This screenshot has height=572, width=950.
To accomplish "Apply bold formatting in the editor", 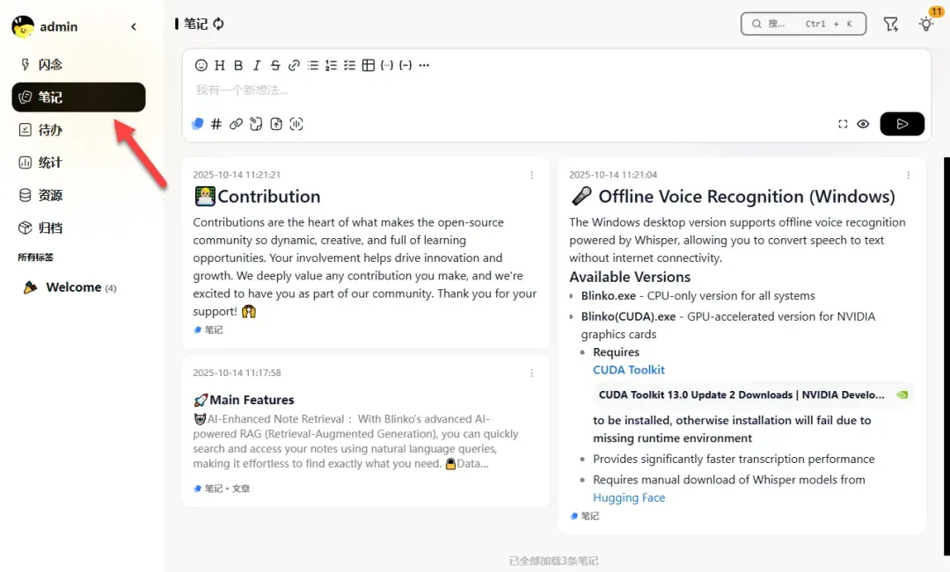I will pyautogui.click(x=237, y=65).
